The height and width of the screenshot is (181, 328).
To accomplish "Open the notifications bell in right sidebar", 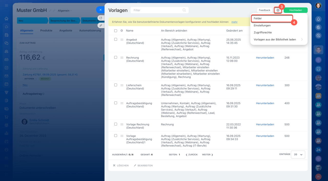I will (318, 19).
